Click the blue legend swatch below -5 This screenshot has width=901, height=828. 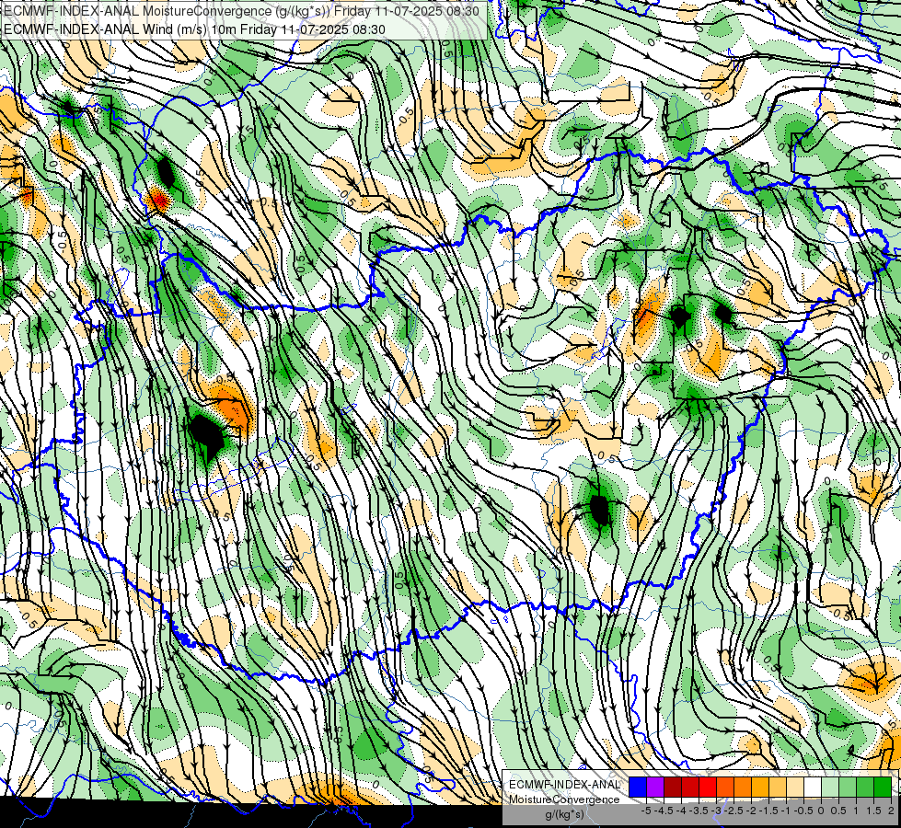coord(638,787)
